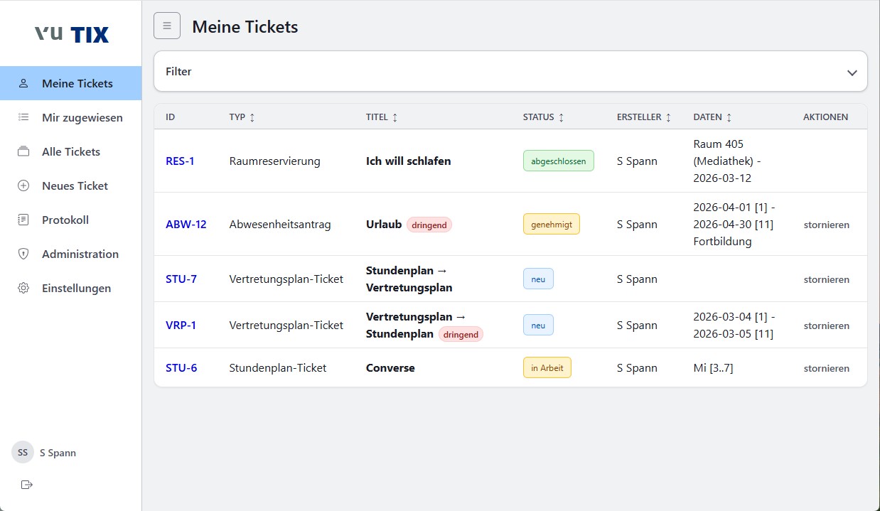Click the Mir zugewiesen list icon

(x=23, y=117)
